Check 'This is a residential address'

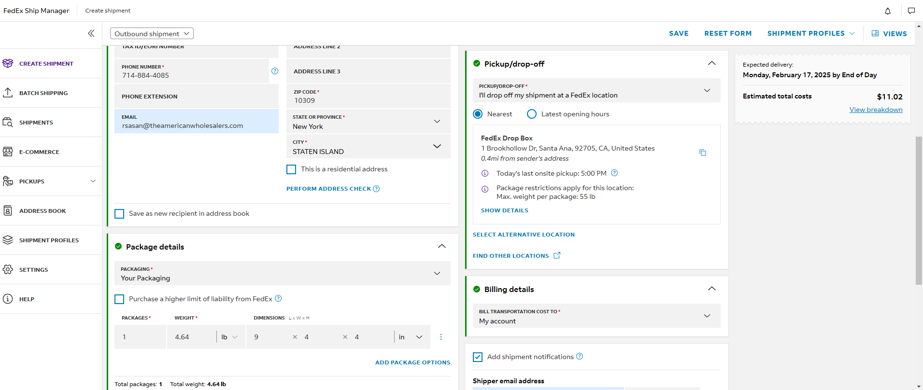point(291,169)
